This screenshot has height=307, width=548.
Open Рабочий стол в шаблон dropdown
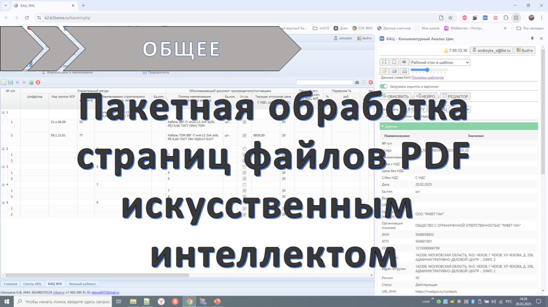440,62
